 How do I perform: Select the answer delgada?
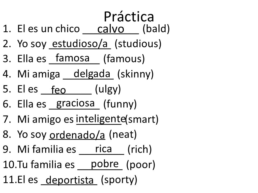click(92, 74)
